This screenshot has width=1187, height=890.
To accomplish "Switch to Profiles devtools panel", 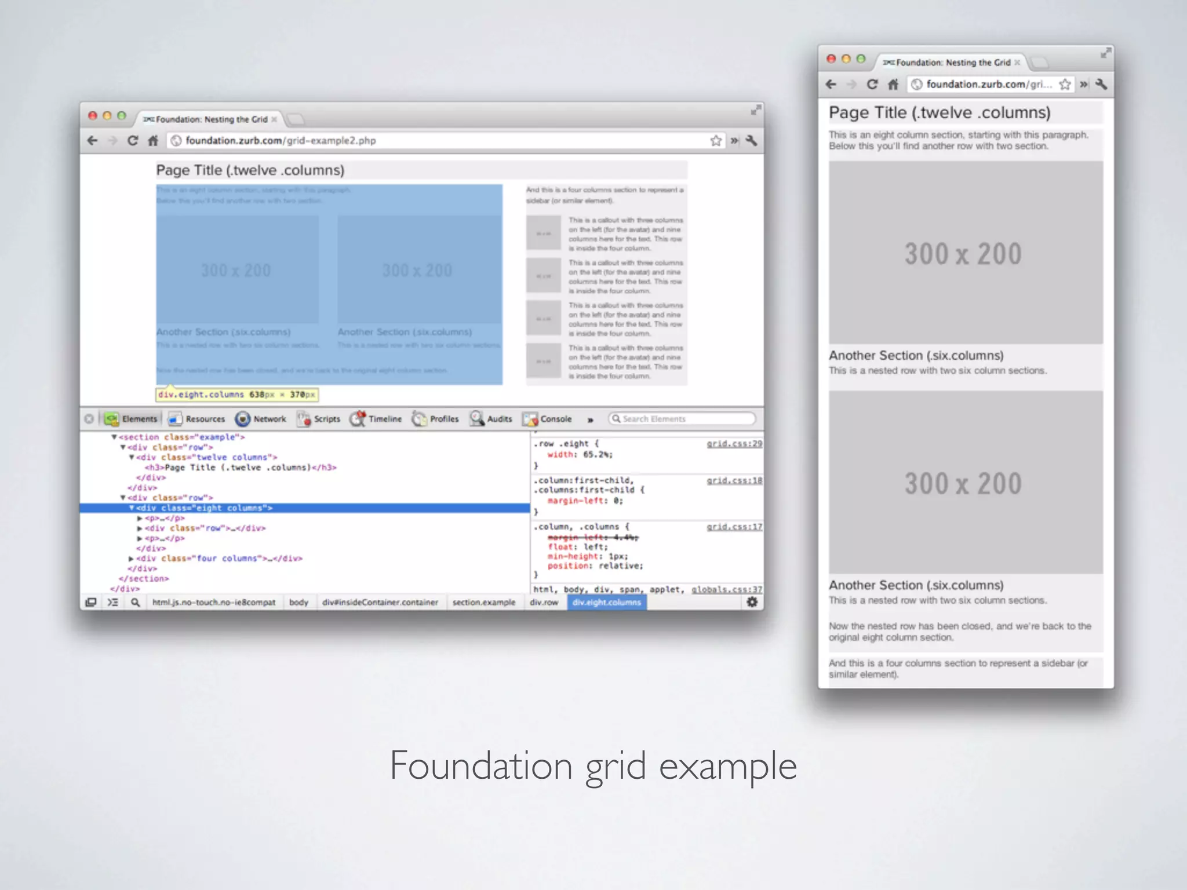I will coord(435,419).
